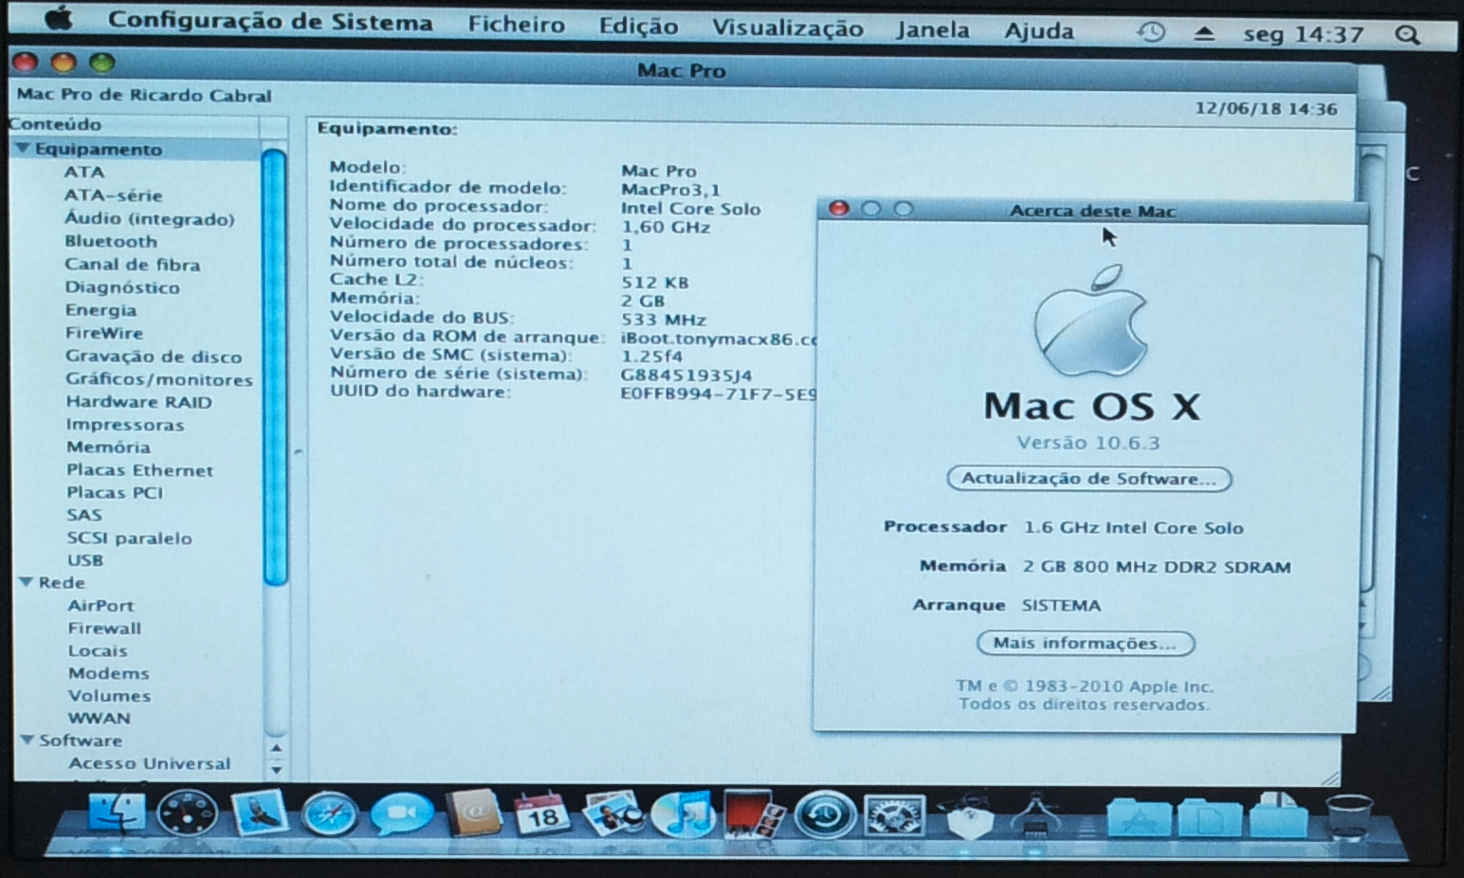The image size is (1464, 878).
Task: Select Gravação de disco item
Action: pos(154,357)
